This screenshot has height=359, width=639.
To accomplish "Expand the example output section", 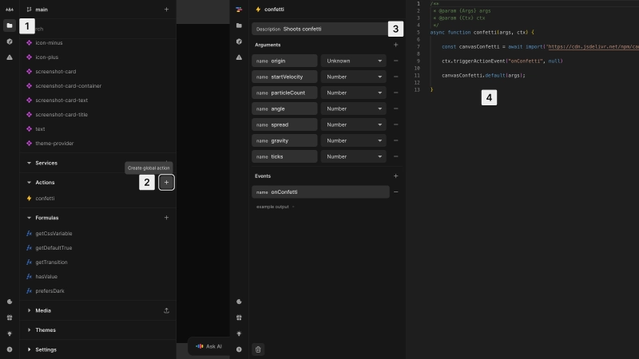I will 275,207.
